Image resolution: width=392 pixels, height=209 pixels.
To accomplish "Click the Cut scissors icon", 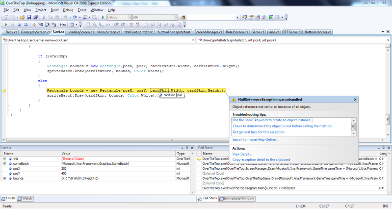I will [44, 17].
